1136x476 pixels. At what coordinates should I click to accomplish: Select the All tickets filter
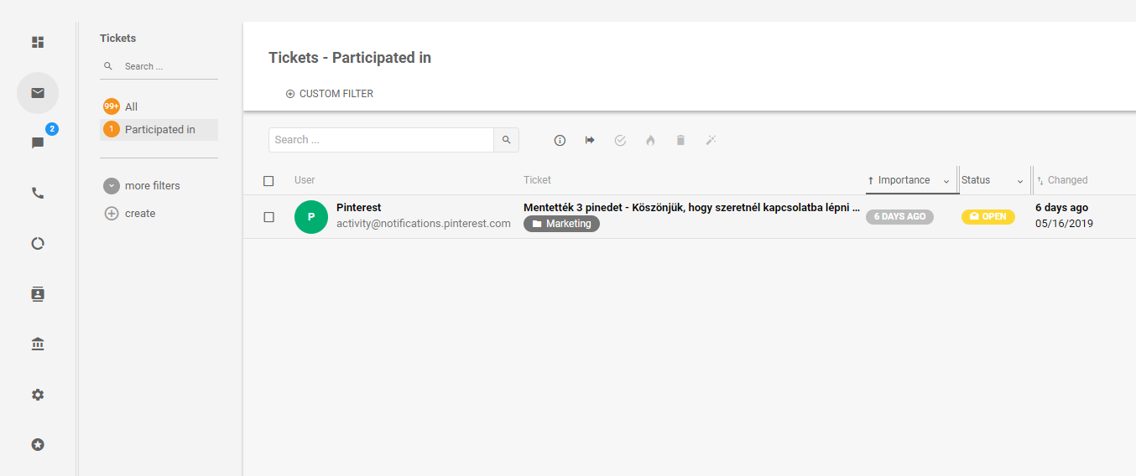click(x=131, y=106)
